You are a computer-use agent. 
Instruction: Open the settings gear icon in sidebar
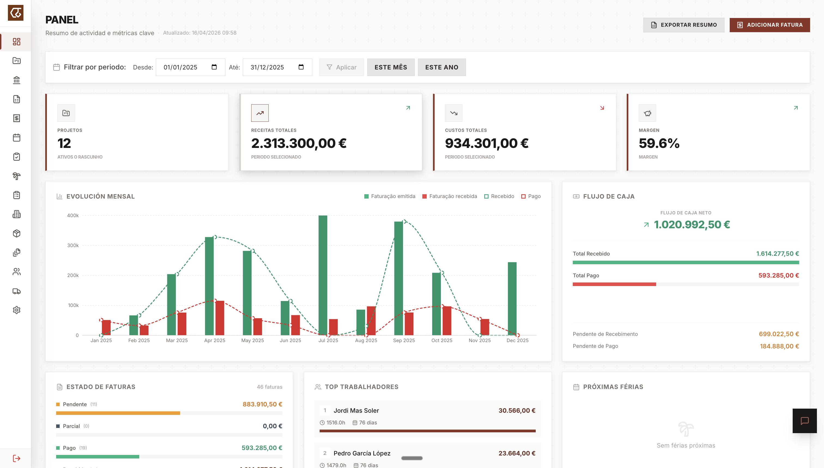[16, 310]
